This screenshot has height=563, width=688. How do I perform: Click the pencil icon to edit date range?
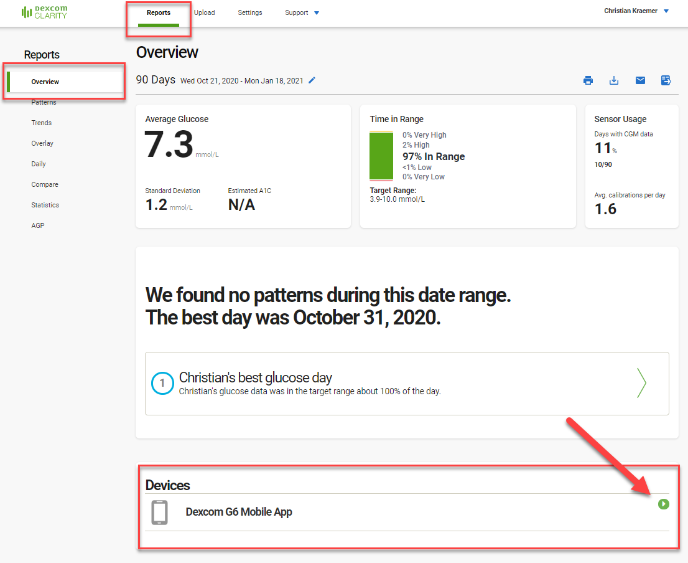click(x=312, y=80)
